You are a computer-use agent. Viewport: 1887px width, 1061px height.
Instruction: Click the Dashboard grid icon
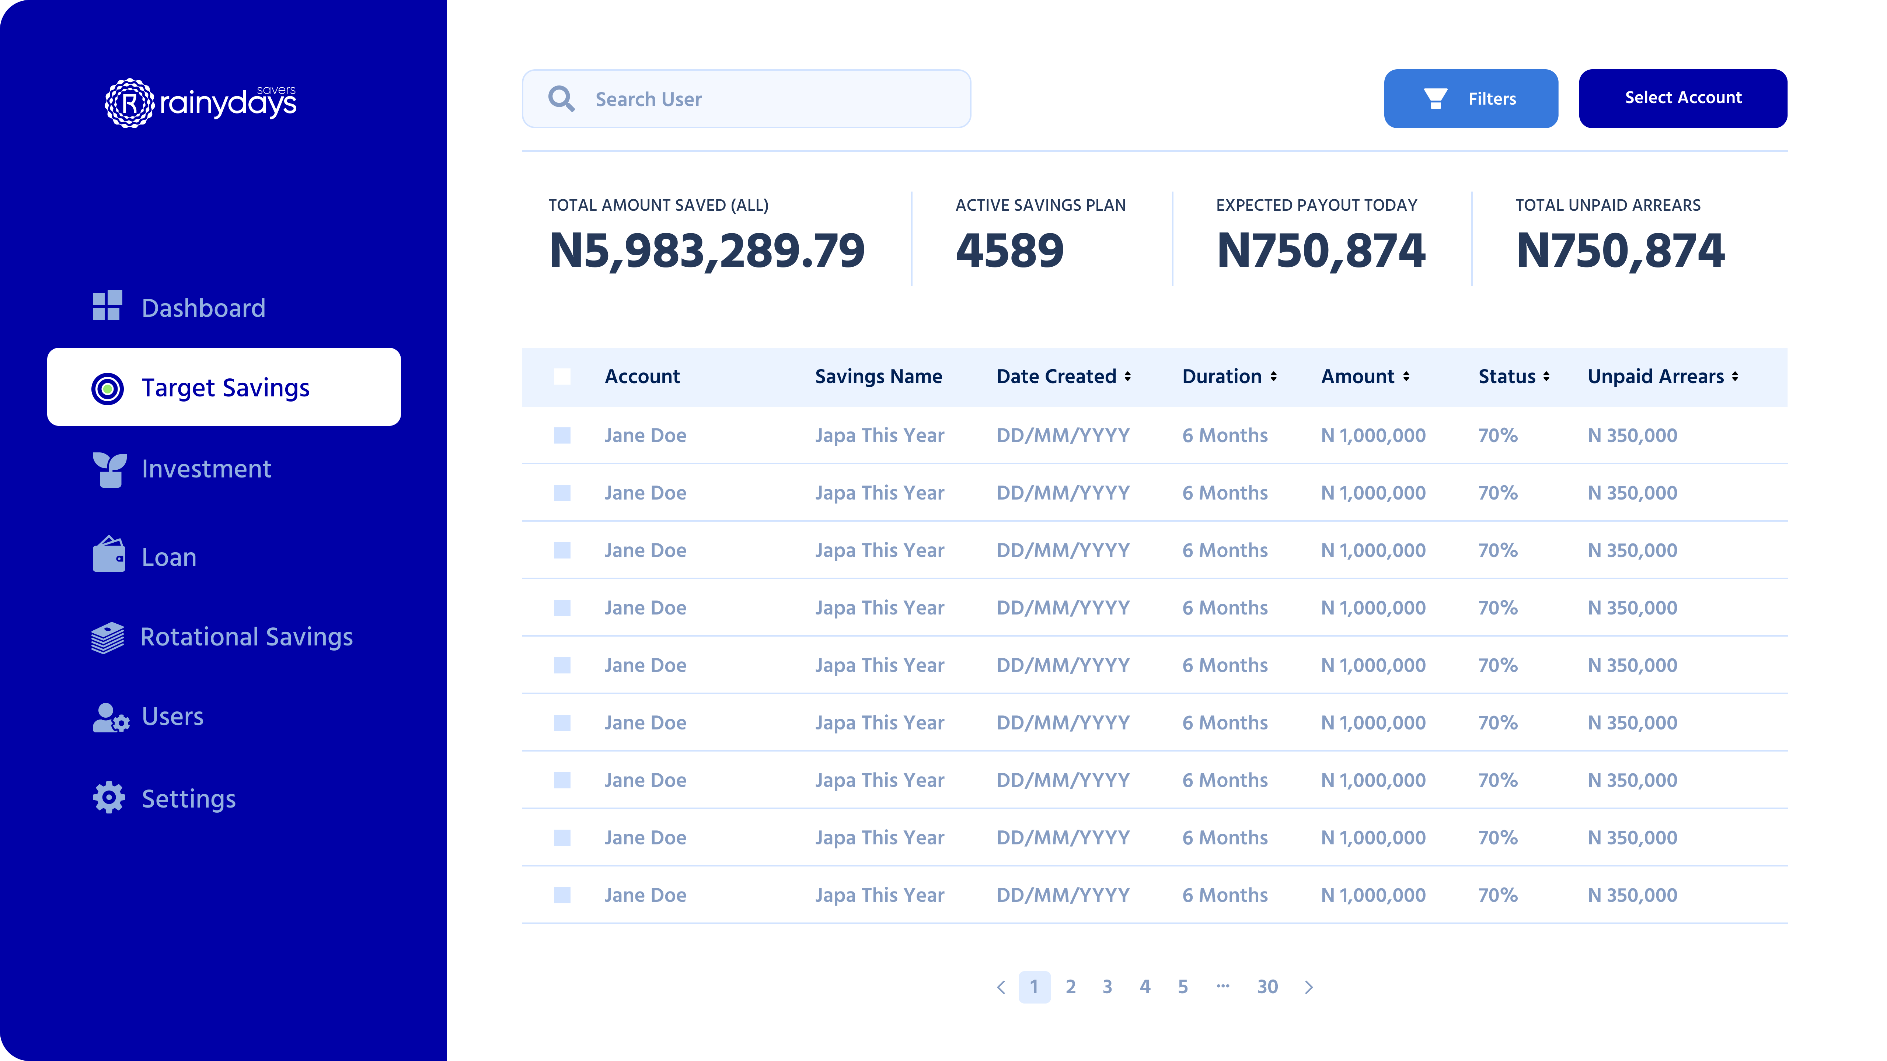click(107, 306)
